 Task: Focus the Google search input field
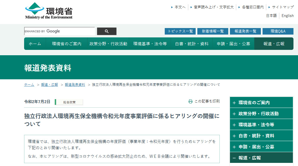[x=60, y=31]
